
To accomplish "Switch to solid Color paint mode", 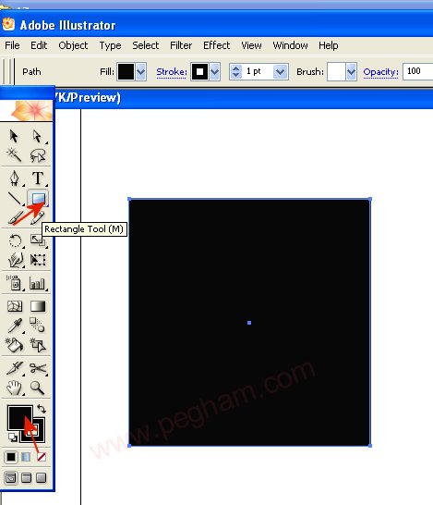I will [x=10, y=457].
